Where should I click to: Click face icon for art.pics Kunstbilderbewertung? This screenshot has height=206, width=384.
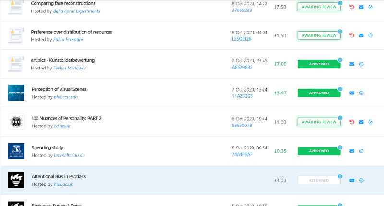361,64
